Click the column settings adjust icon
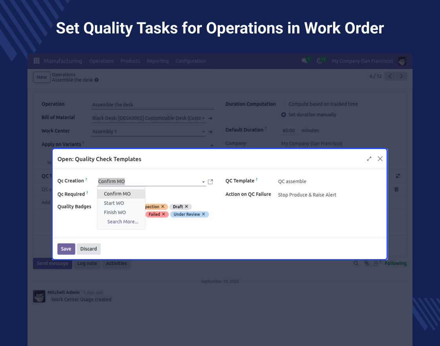The image size is (440, 346). (x=398, y=176)
